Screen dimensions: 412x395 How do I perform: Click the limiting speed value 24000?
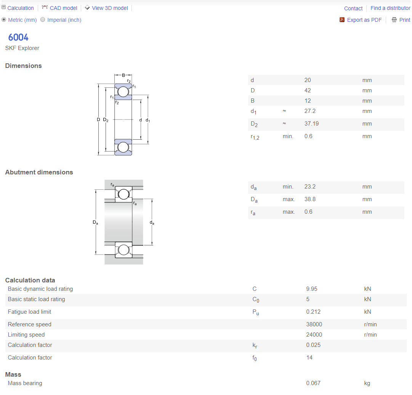(314, 335)
